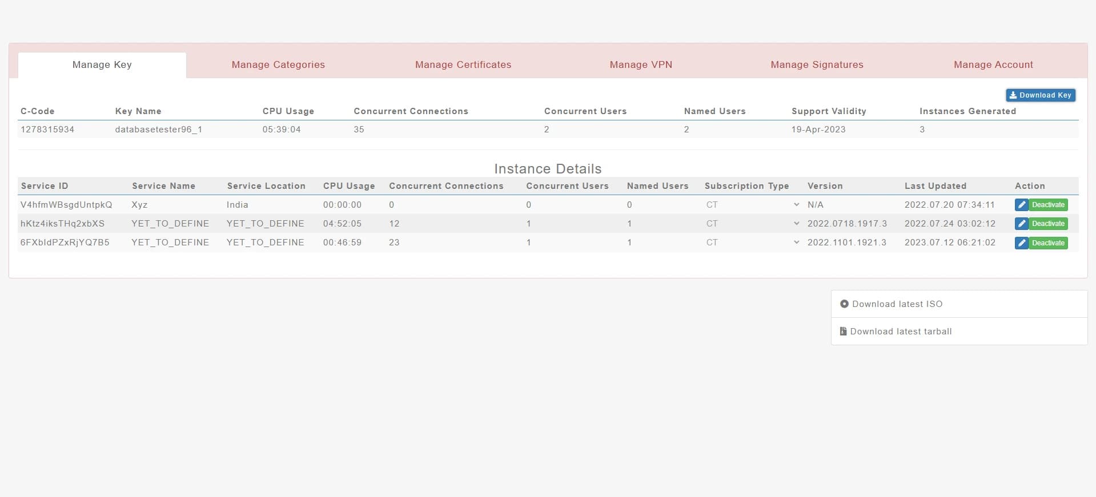Viewport: 1096px width, 497px height.
Task: Go to the Manage VPN tab
Action: click(x=641, y=65)
